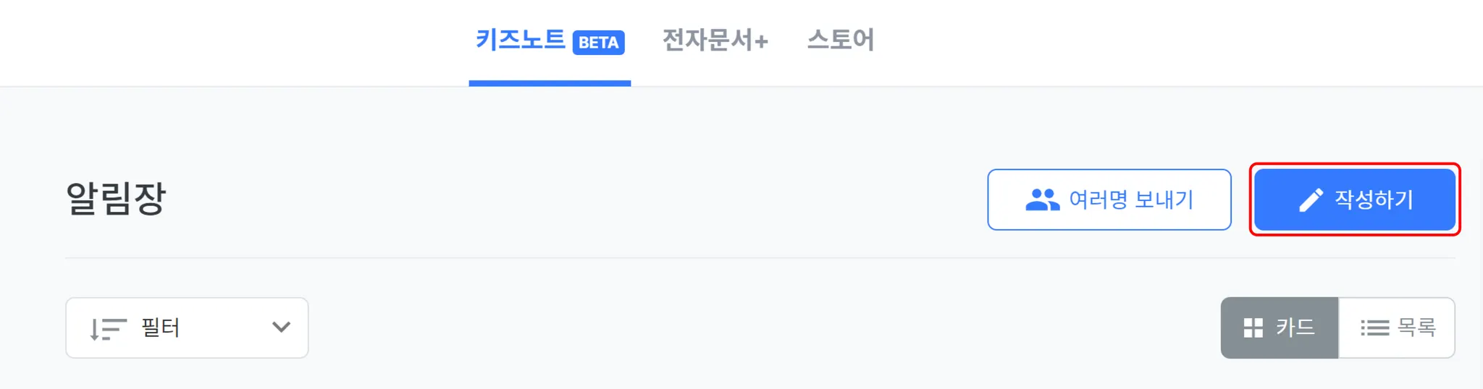Switch to 카드 view
The height and width of the screenshot is (389, 1483).
(1280, 328)
